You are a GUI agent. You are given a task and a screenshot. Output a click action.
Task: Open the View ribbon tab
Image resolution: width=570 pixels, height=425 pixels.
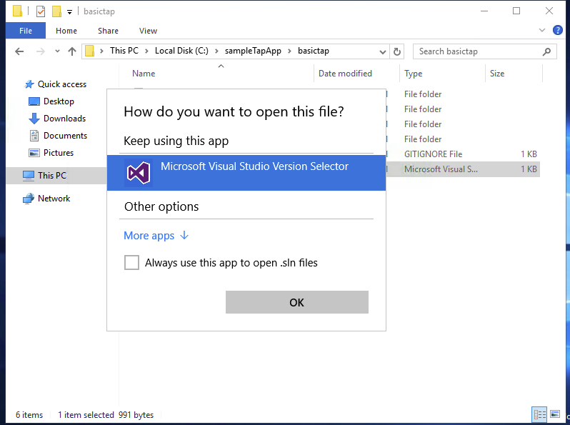coord(148,31)
